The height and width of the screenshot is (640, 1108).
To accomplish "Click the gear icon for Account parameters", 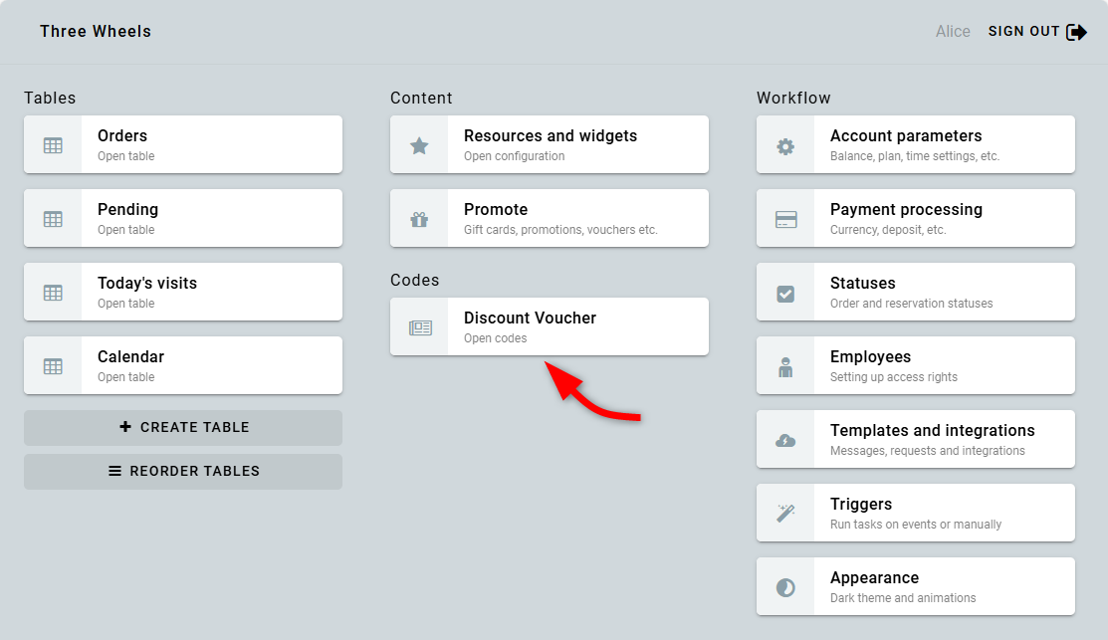I will tap(785, 145).
